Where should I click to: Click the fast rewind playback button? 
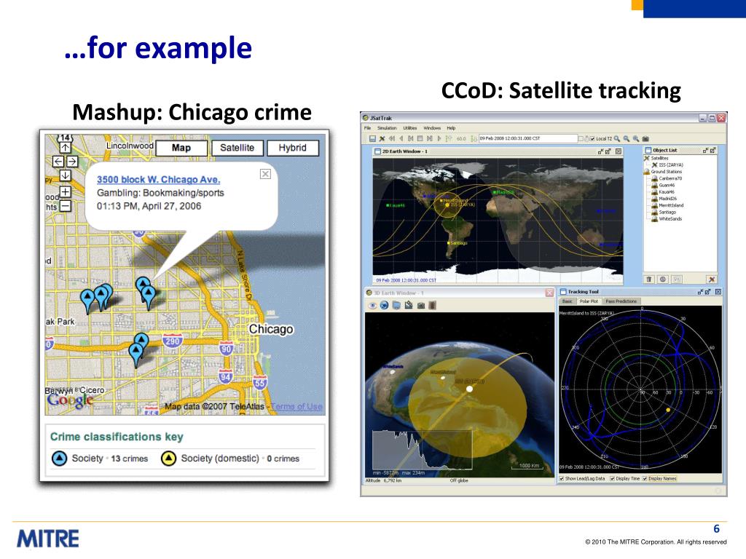392,139
